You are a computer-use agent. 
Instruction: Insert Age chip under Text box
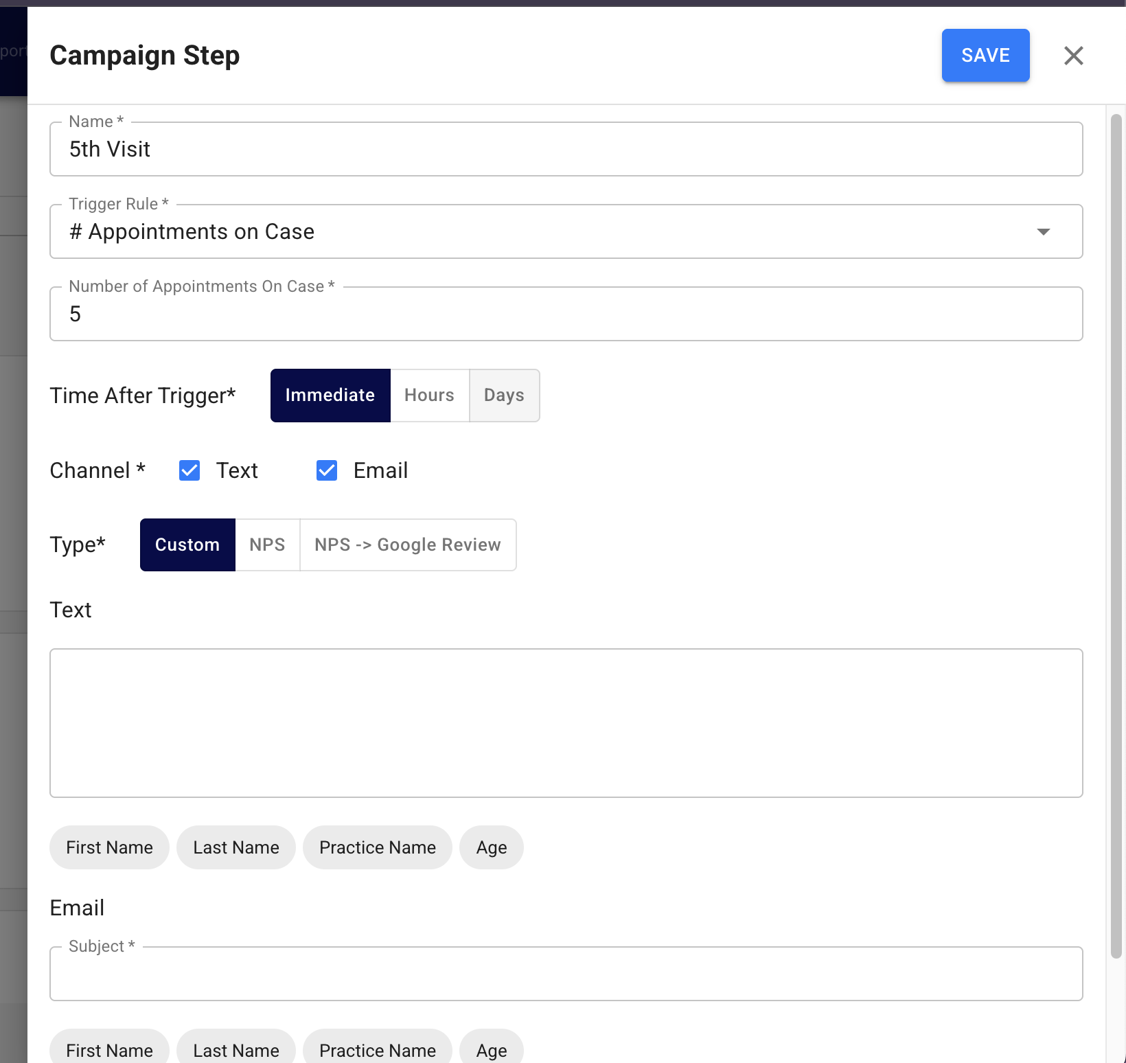pyautogui.click(x=492, y=847)
